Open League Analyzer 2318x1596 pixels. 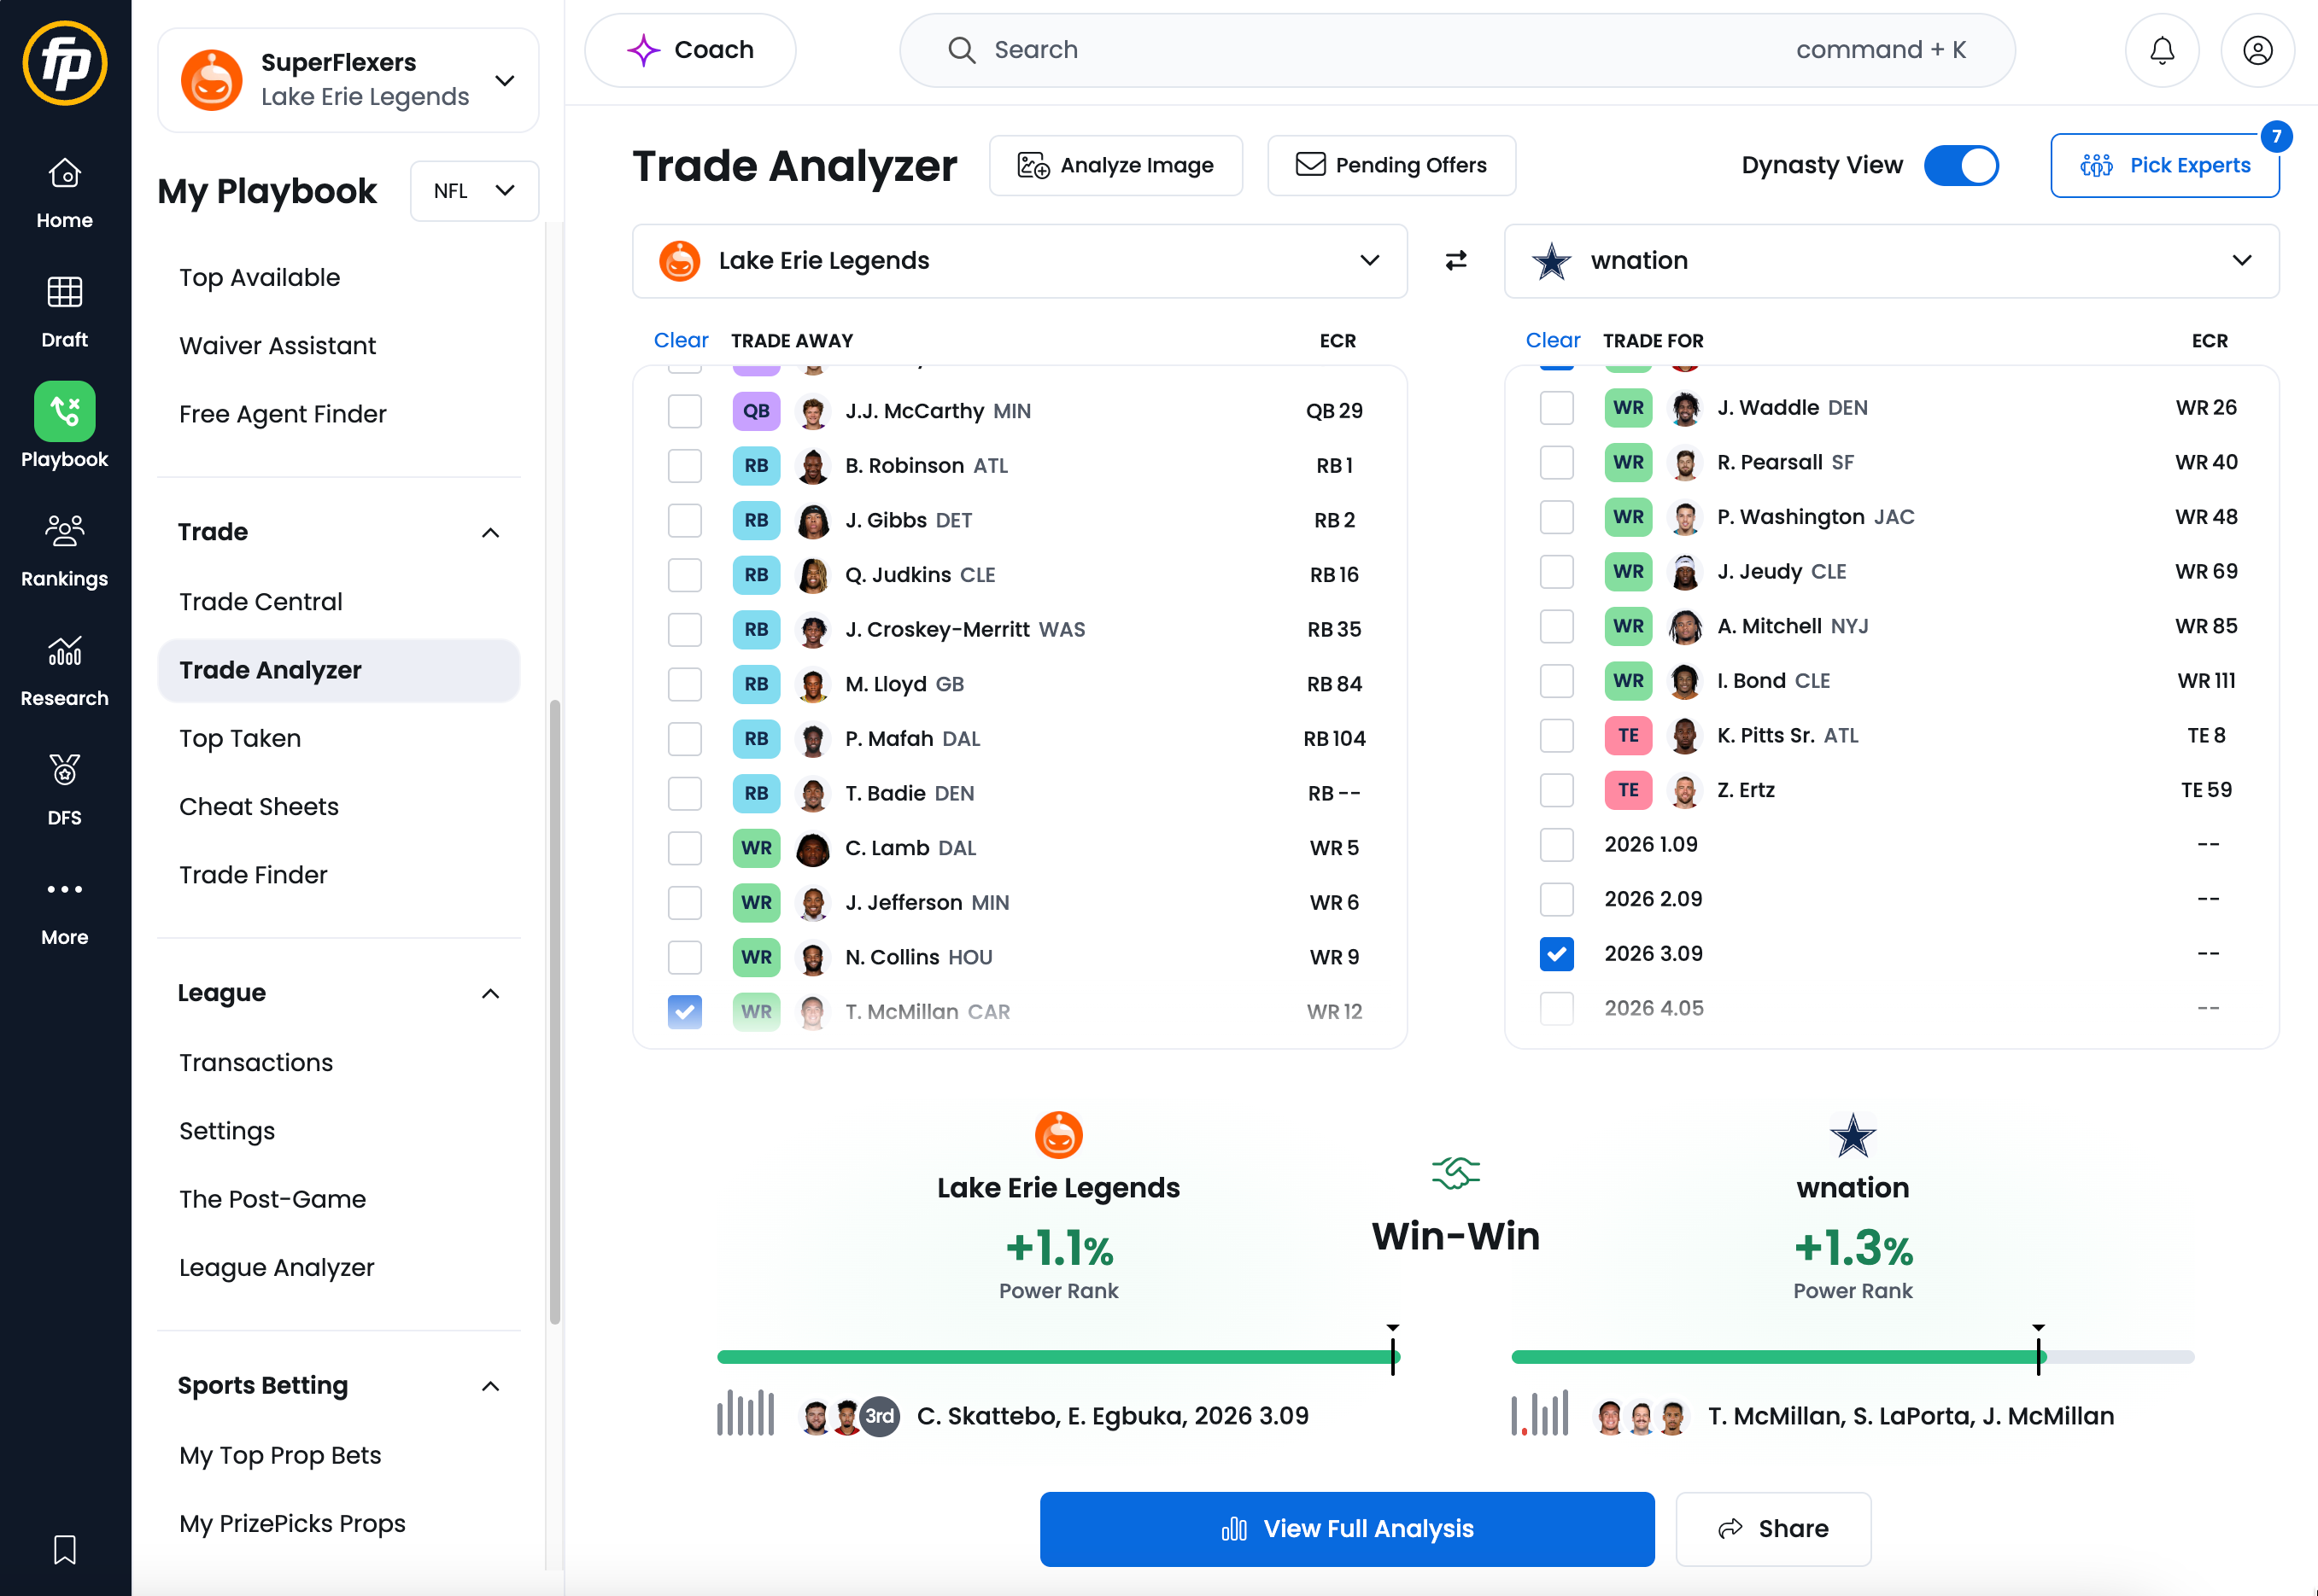coord(277,1268)
